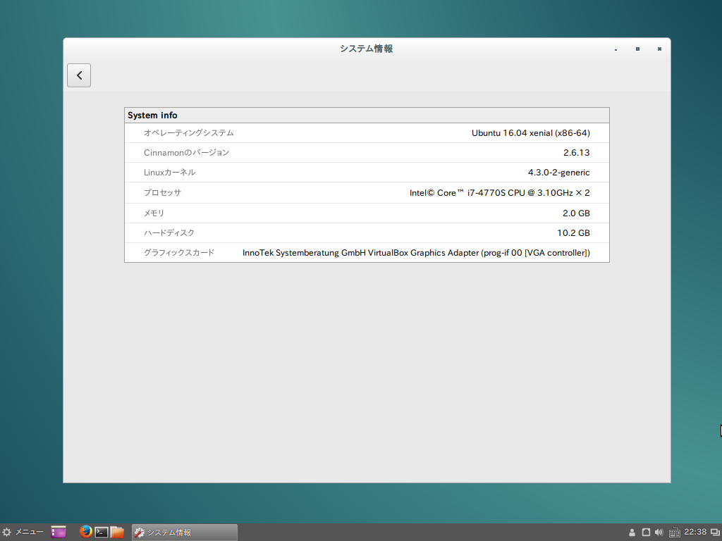The image size is (722, 541).
Task: Select the グラフィックスカード row label
Action: 179,253
